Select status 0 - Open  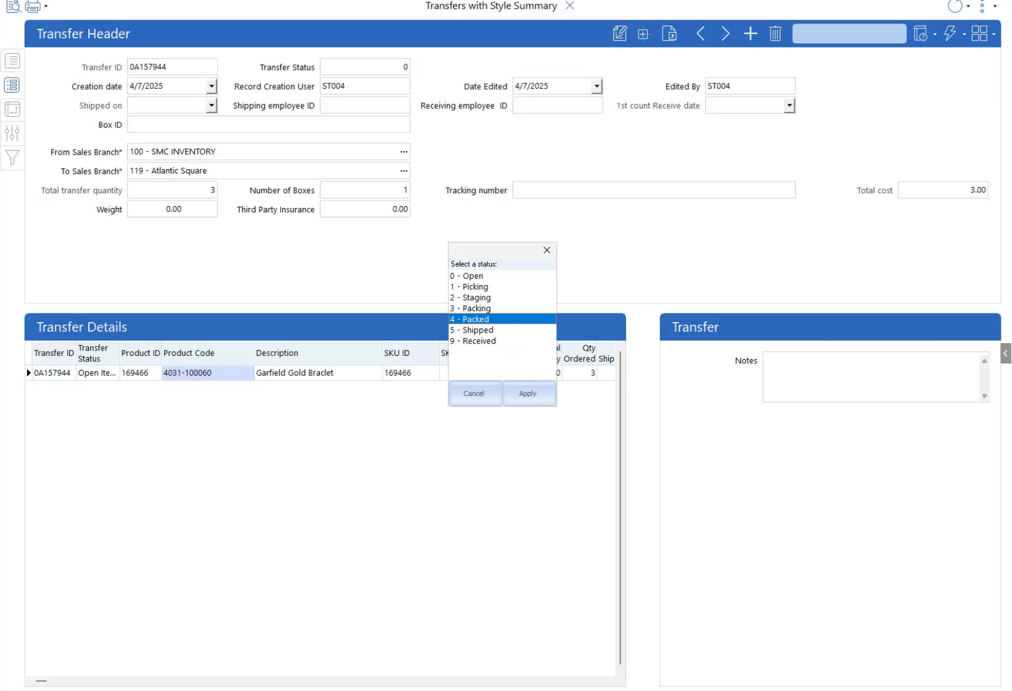pos(502,276)
